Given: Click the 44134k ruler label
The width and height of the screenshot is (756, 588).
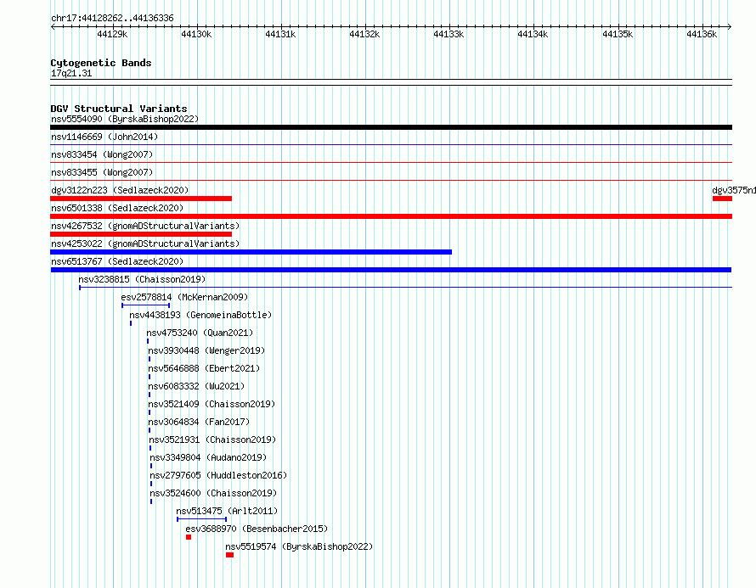Looking at the screenshot, I should pyautogui.click(x=533, y=34).
